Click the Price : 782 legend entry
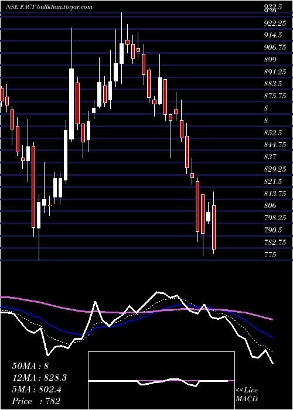This screenshot has width=293, height=410. [x=36, y=401]
